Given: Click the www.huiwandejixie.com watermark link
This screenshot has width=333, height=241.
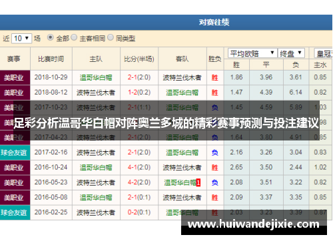Looking at the screenshot, I should point(254,224).
